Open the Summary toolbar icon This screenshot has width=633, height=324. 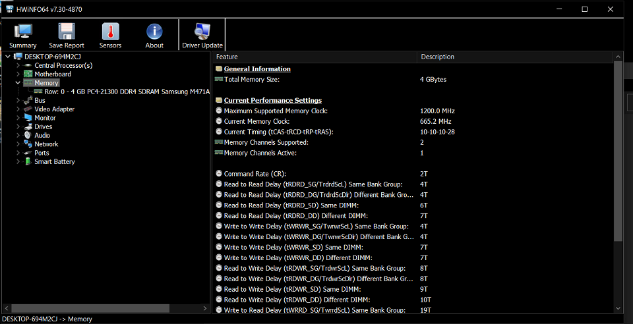(x=23, y=32)
